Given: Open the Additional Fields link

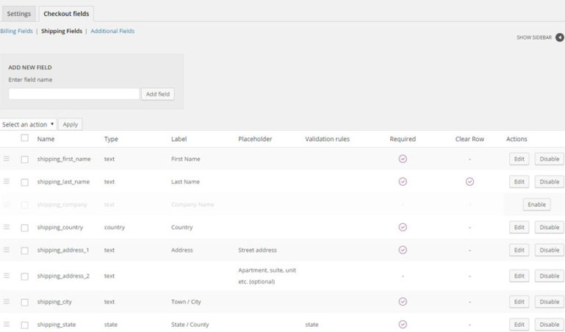Looking at the screenshot, I should [112, 32].
